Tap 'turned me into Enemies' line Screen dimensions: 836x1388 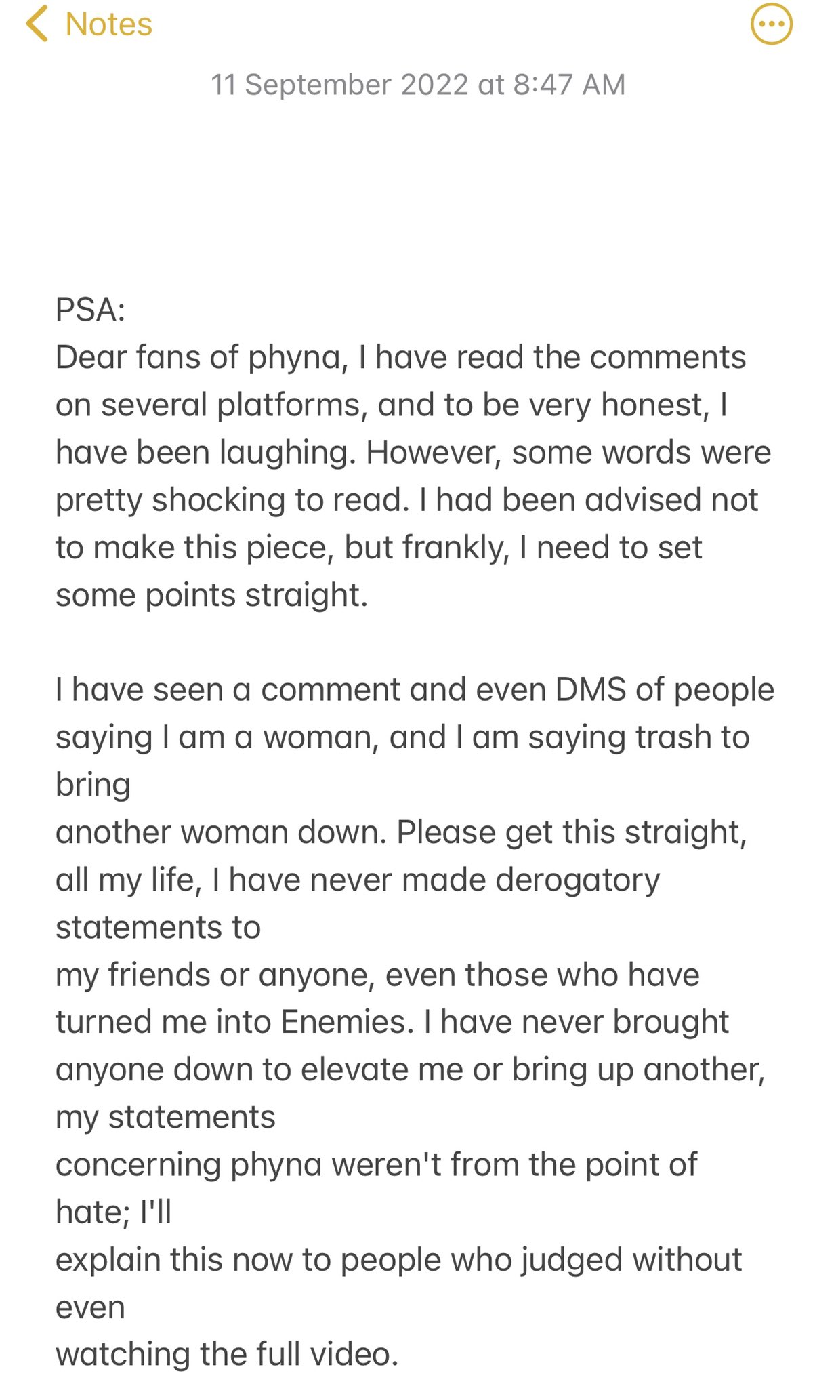392,1022
